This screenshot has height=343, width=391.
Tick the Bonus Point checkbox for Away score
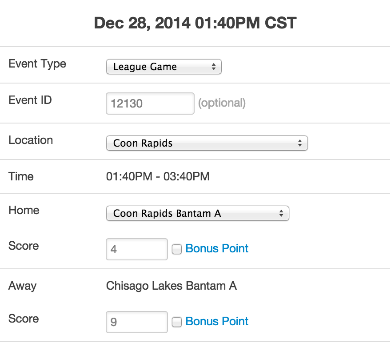click(177, 323)
